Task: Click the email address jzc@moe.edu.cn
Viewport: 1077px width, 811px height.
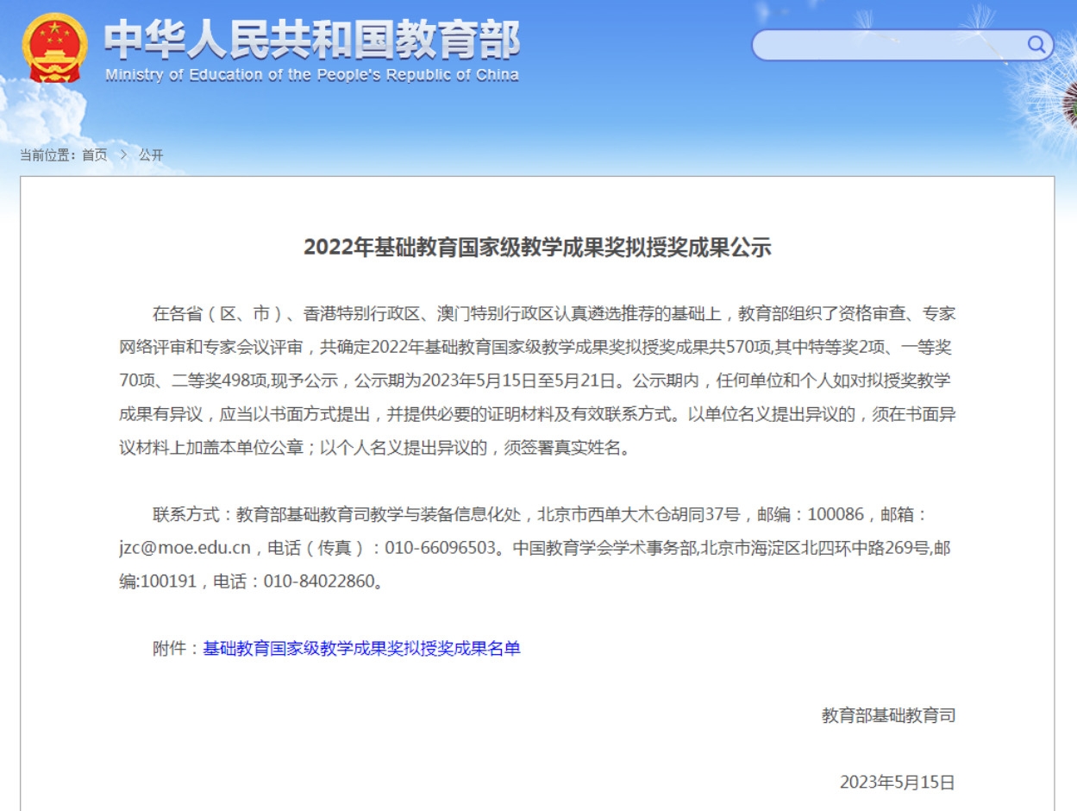Action: click(x=185, y=548)
